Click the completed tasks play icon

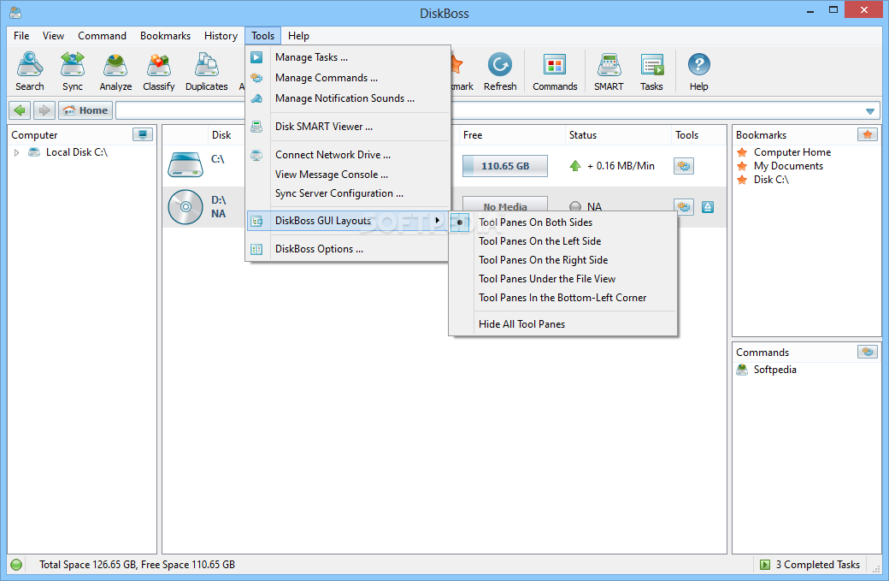pyautogui.click(x=765, y=565)
